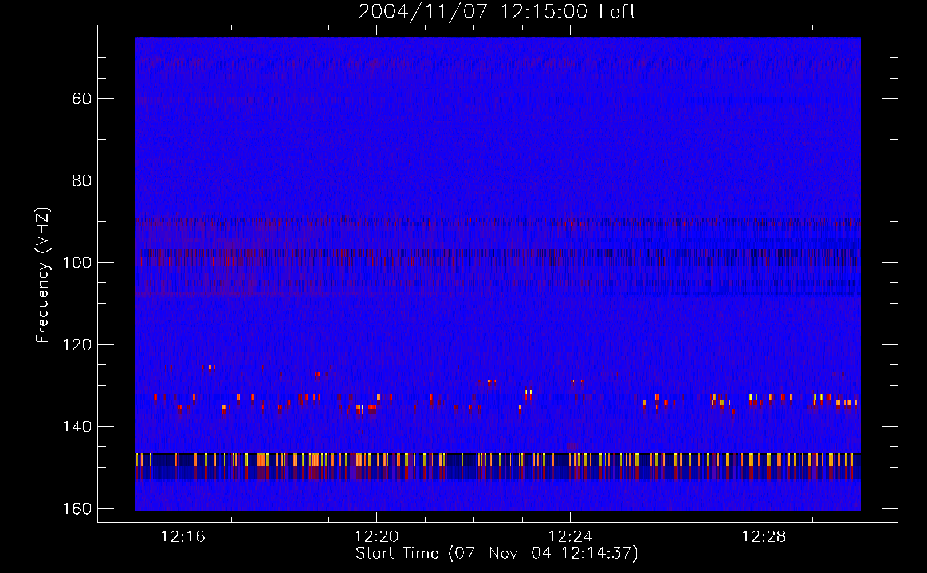
Task: Click the 60 MHz frequency tick label
Action: point(81,99)
